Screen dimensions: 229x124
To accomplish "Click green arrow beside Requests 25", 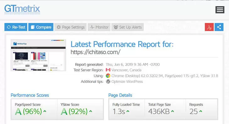I will (x=201, y=111).
